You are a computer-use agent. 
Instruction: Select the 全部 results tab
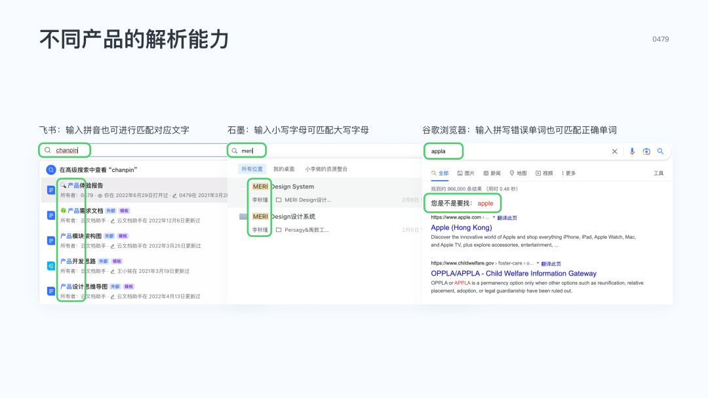coord(440,173)
